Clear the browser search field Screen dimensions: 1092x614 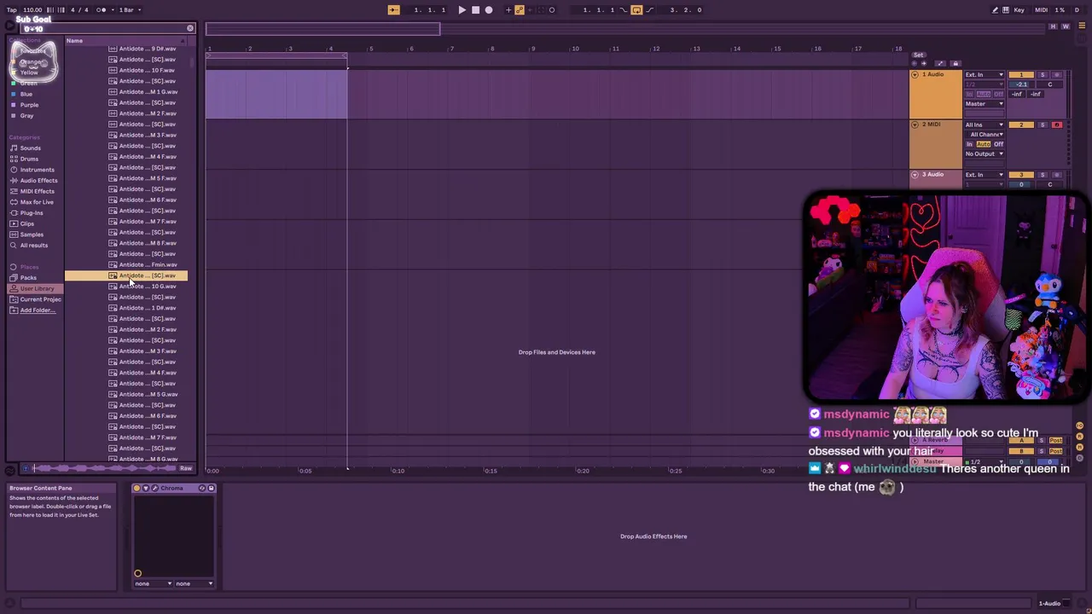coord(190,28)
